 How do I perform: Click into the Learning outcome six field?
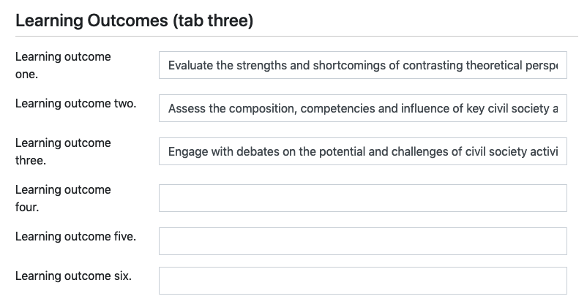click(x=362, y=281)
